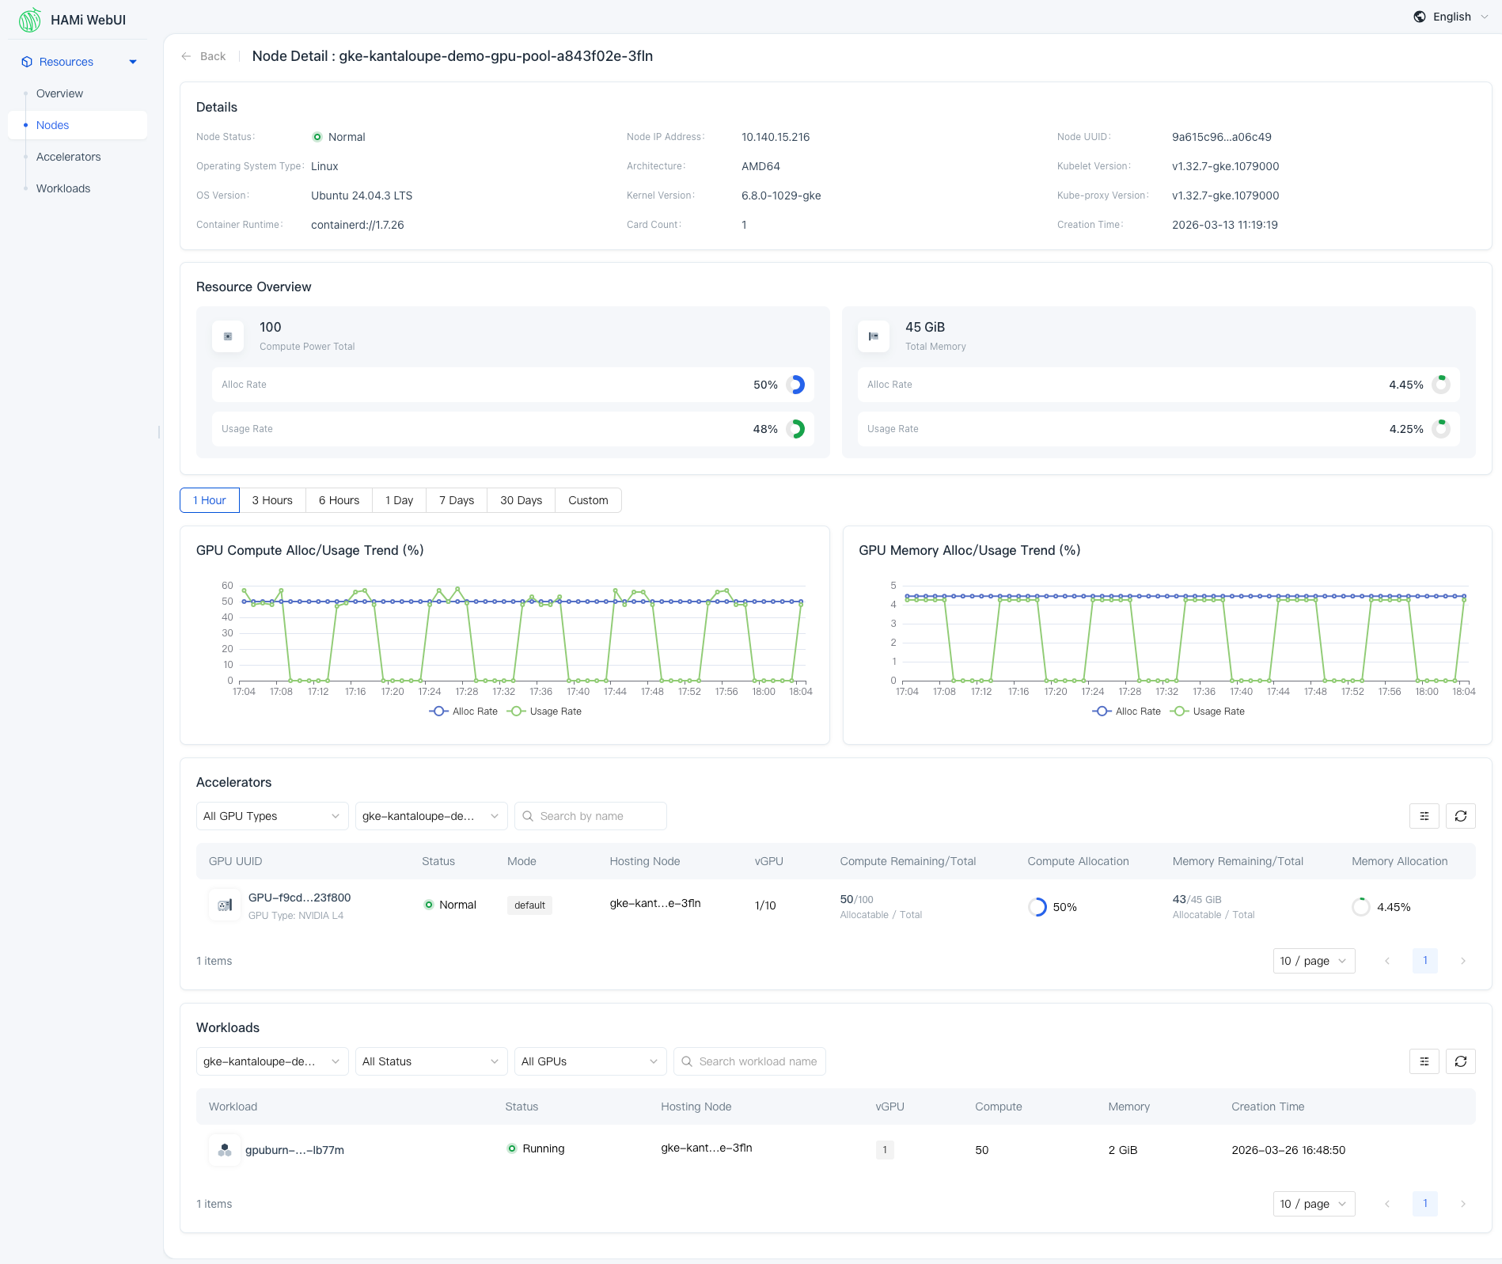Open the gpuburn workload name link

[294, 1150]
